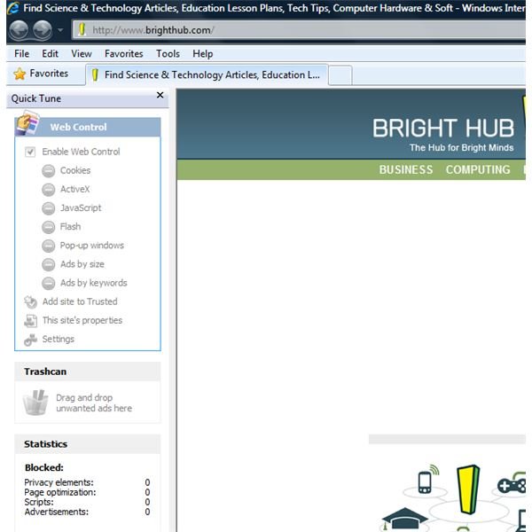Open the COMPUTING navigation link
532x532 pixels.
(x=478, y=169)
